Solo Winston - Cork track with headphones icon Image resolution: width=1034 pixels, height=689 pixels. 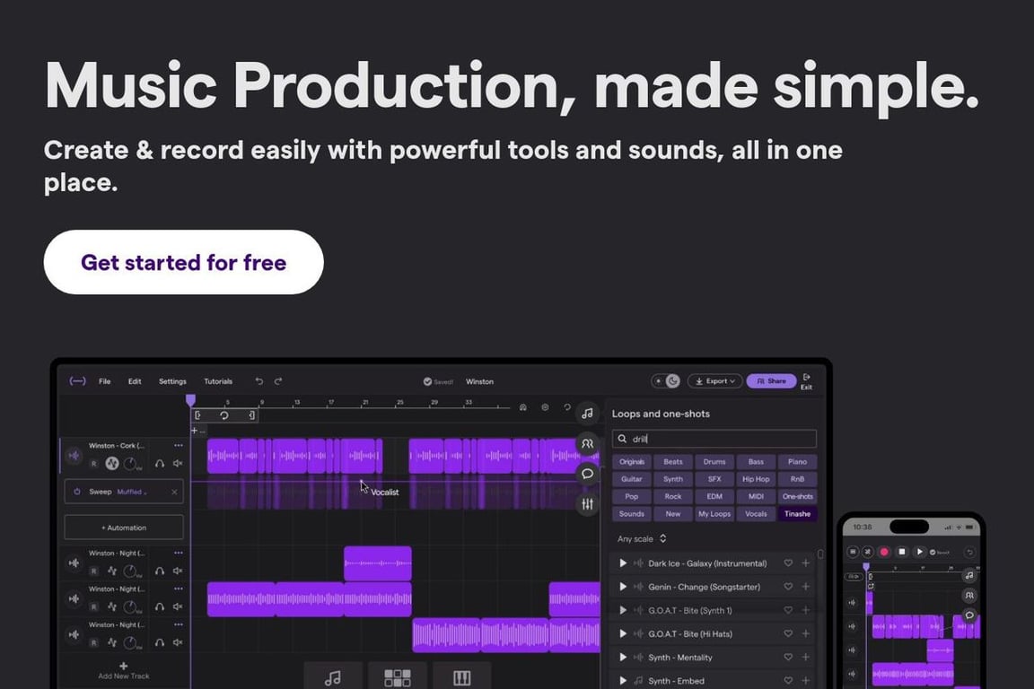click(x=160, y=464)
